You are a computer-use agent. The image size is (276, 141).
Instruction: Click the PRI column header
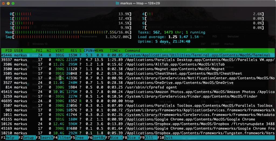(x=39, y=51)
